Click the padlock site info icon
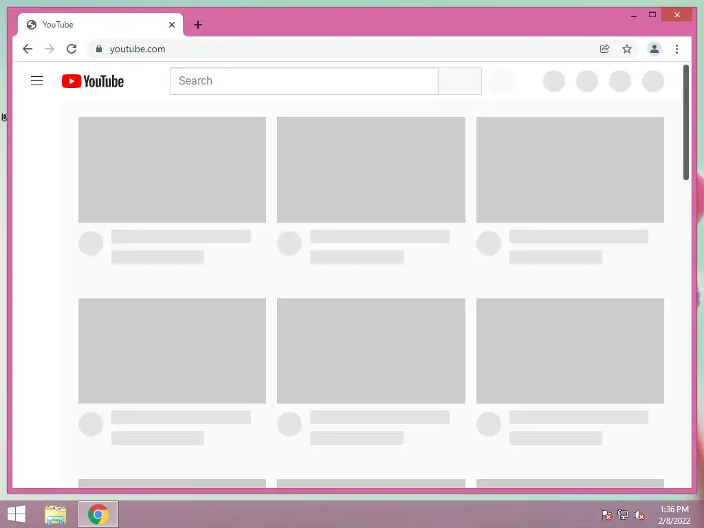 pos(99,49)
